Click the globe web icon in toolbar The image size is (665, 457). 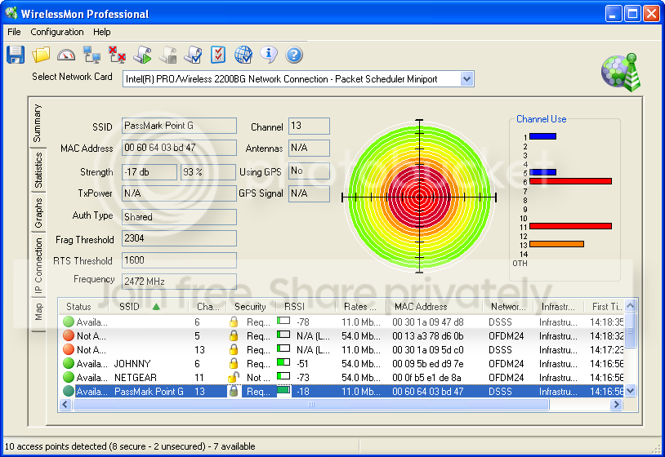click(243, 55)
